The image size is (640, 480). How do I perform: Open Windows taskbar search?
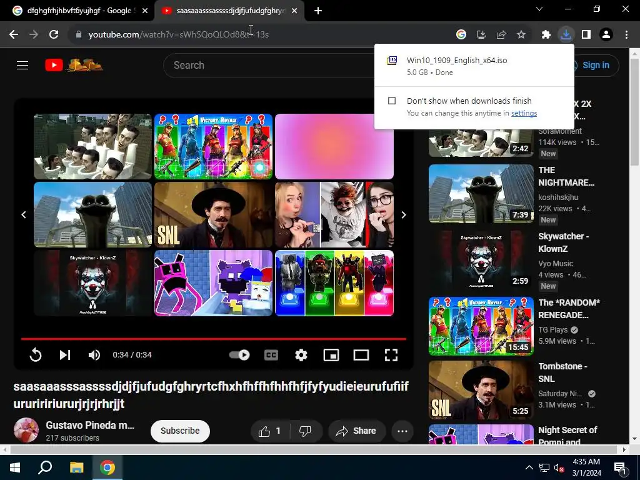[x=45, y=467]
